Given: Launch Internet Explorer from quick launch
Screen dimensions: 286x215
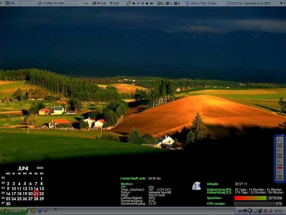Looking at the screenshot, I should [40, 211].
